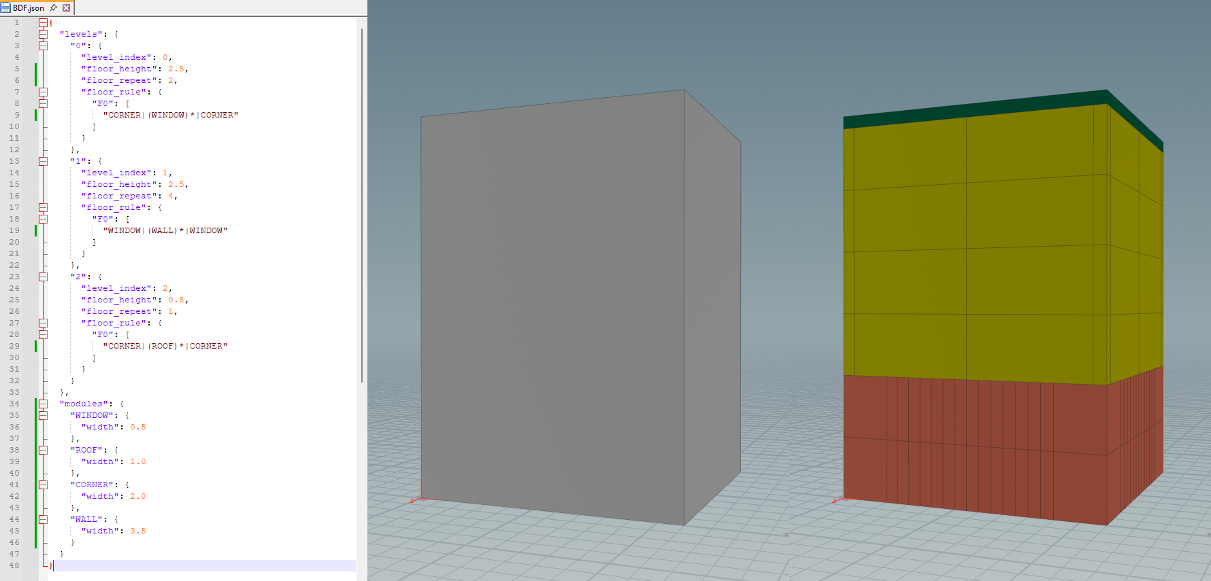
Task: Collapse the "F0" array fold at line 18
Action: tap(43, 219)
